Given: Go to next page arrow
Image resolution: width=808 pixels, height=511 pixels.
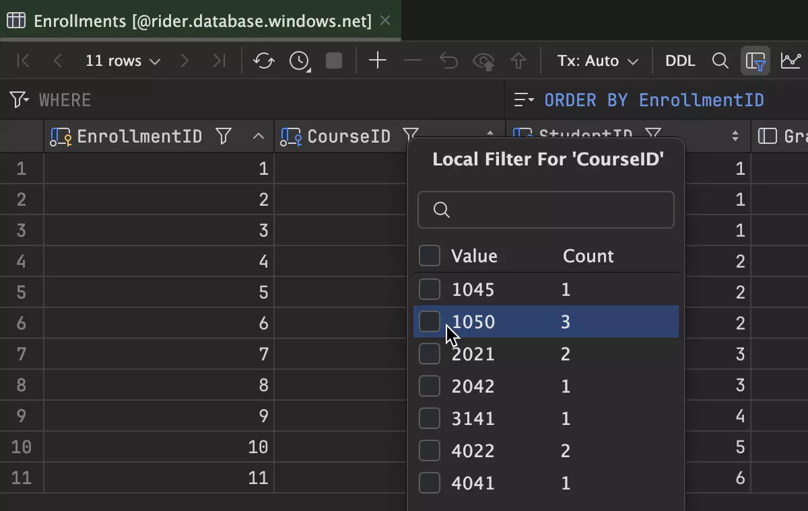Looking at the screenshot, I should tap(184, 61).
